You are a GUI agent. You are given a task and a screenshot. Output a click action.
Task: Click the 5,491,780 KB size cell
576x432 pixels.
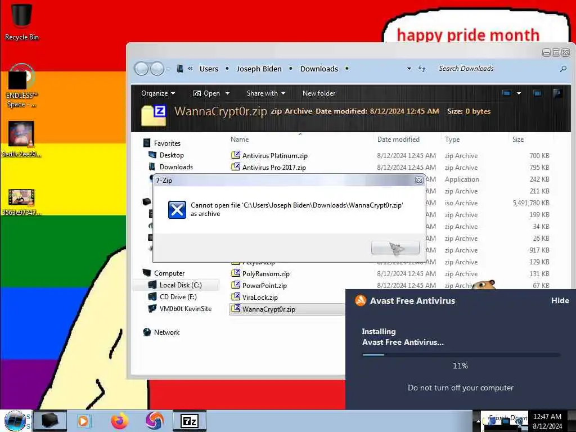tap(531, 202)
